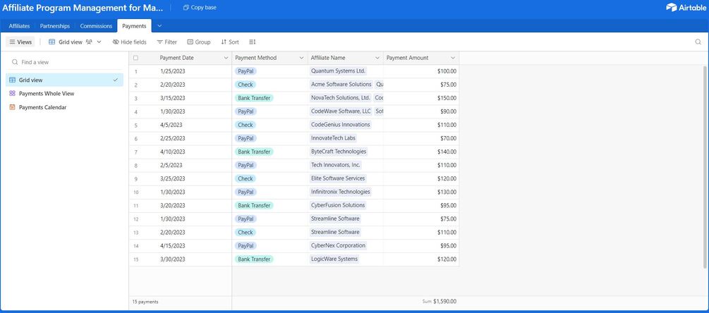Image resolution: width=709 pixels, height=313 pixels.
Task: Click the 4/15/2023 payment date cell
Action: pyautogui.click(x=173, y=246)
